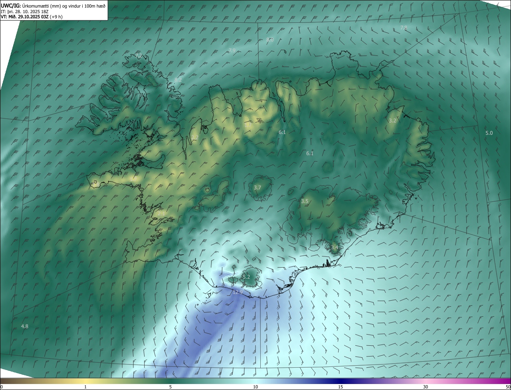Click the dark blue colorbar segment above 15
Screen dimensions: 511x390
tap(341, 380)
